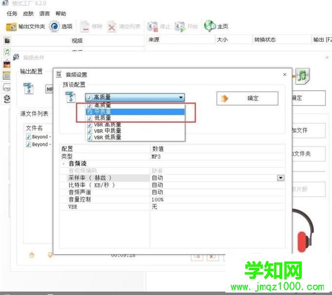Select 高质量 in the preset list
The height and width of the screenshot is (295, 332).
[135, 105]
